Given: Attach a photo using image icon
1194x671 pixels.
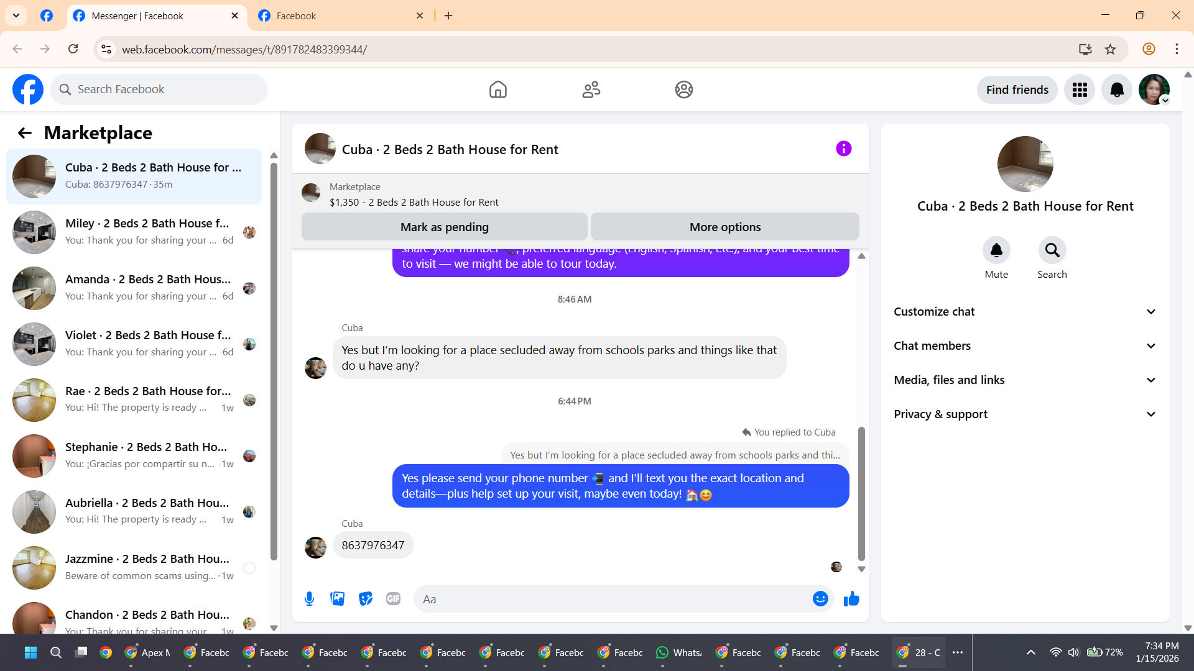Looking at the screenshot, I should [x=337, y=599].
